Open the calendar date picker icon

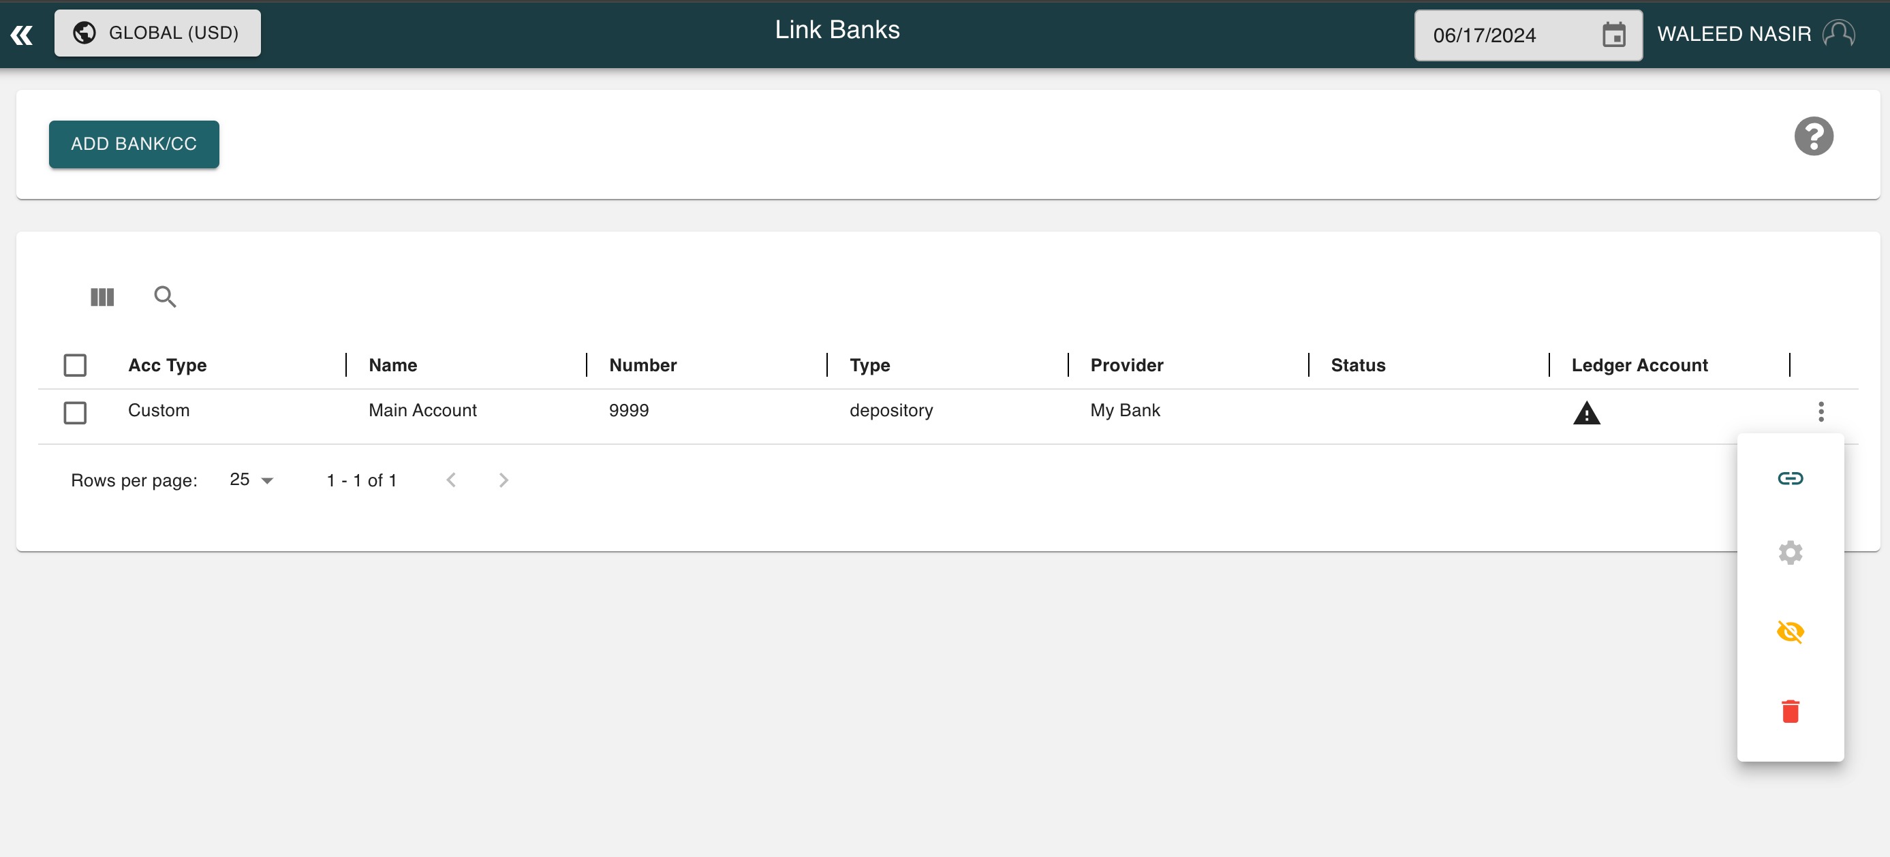point(1613,35)
